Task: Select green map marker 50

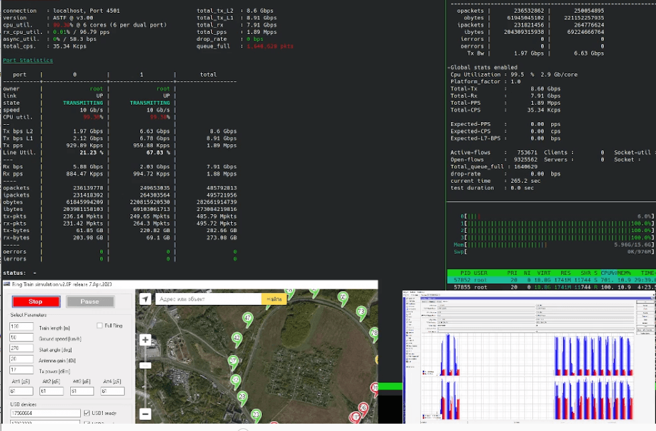Action: pos(343,298)
